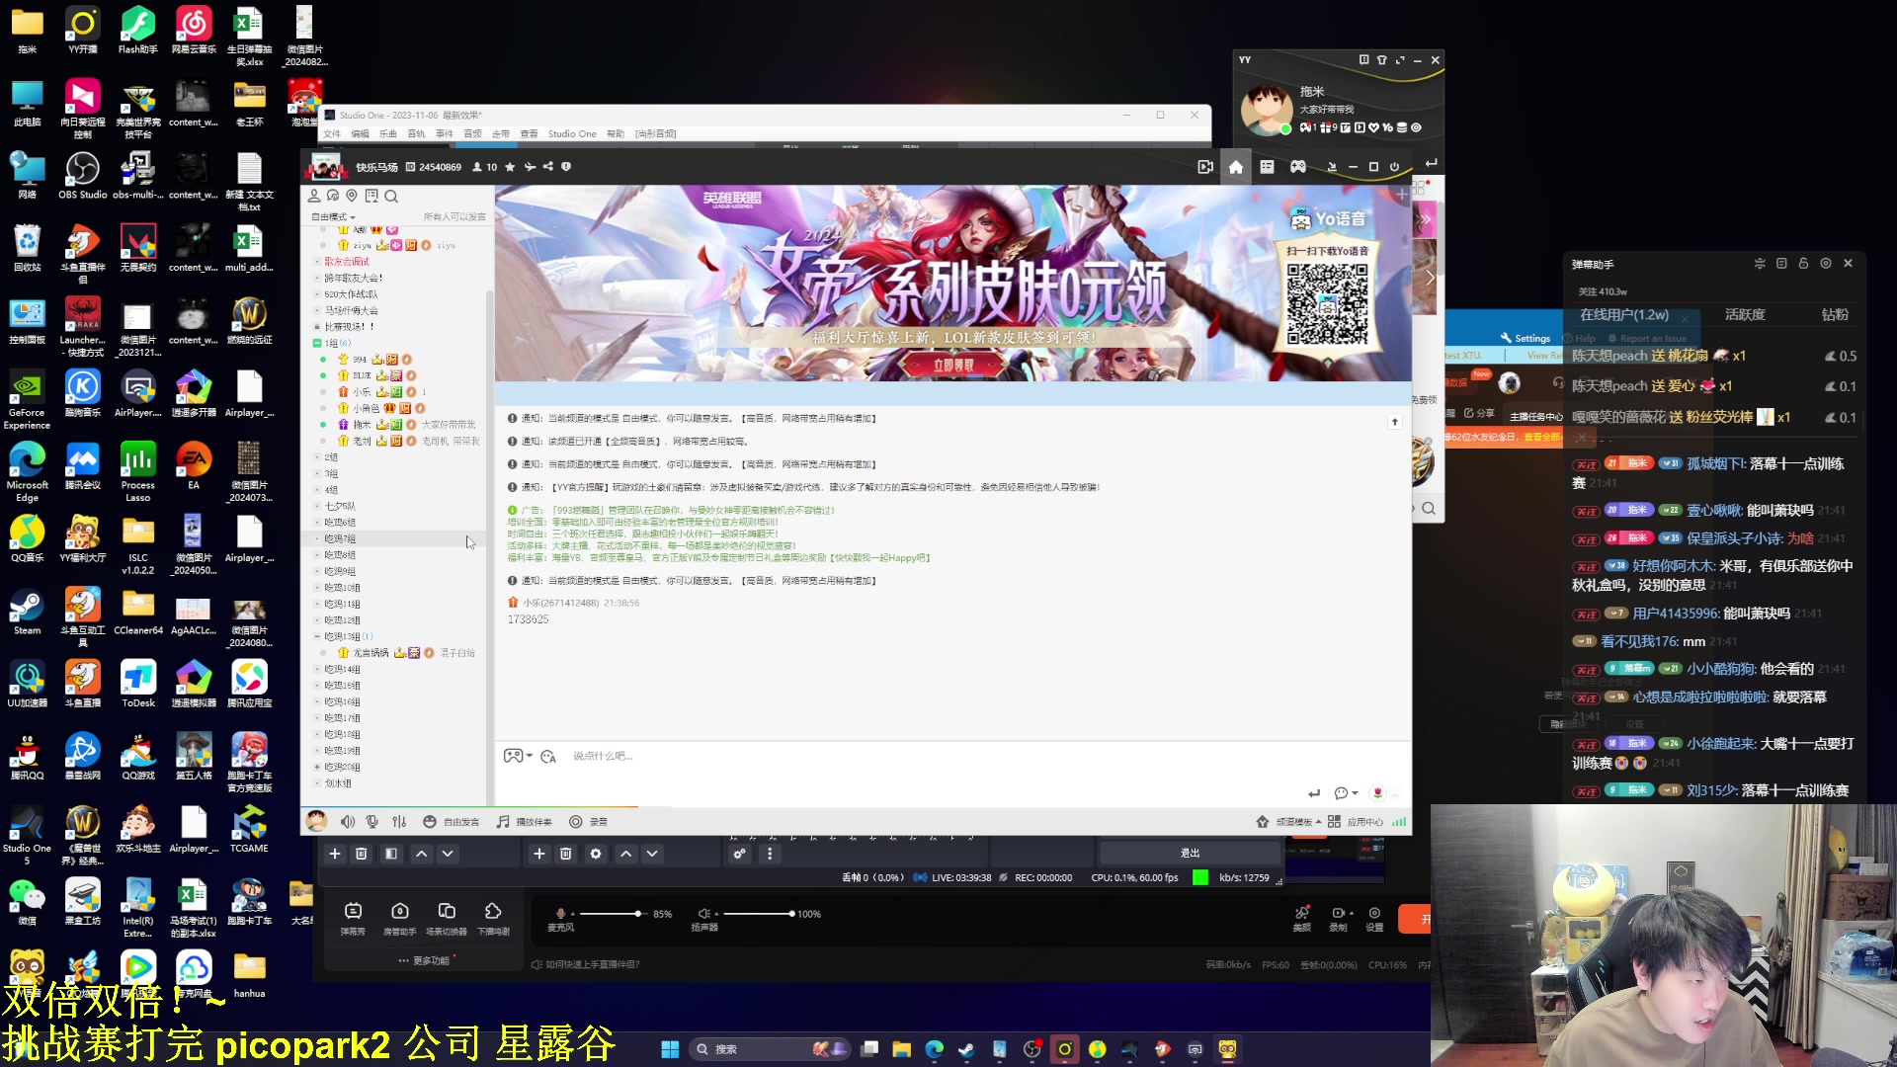Click the headset icon in sidebar toolbar

click(x=333, y=196)
